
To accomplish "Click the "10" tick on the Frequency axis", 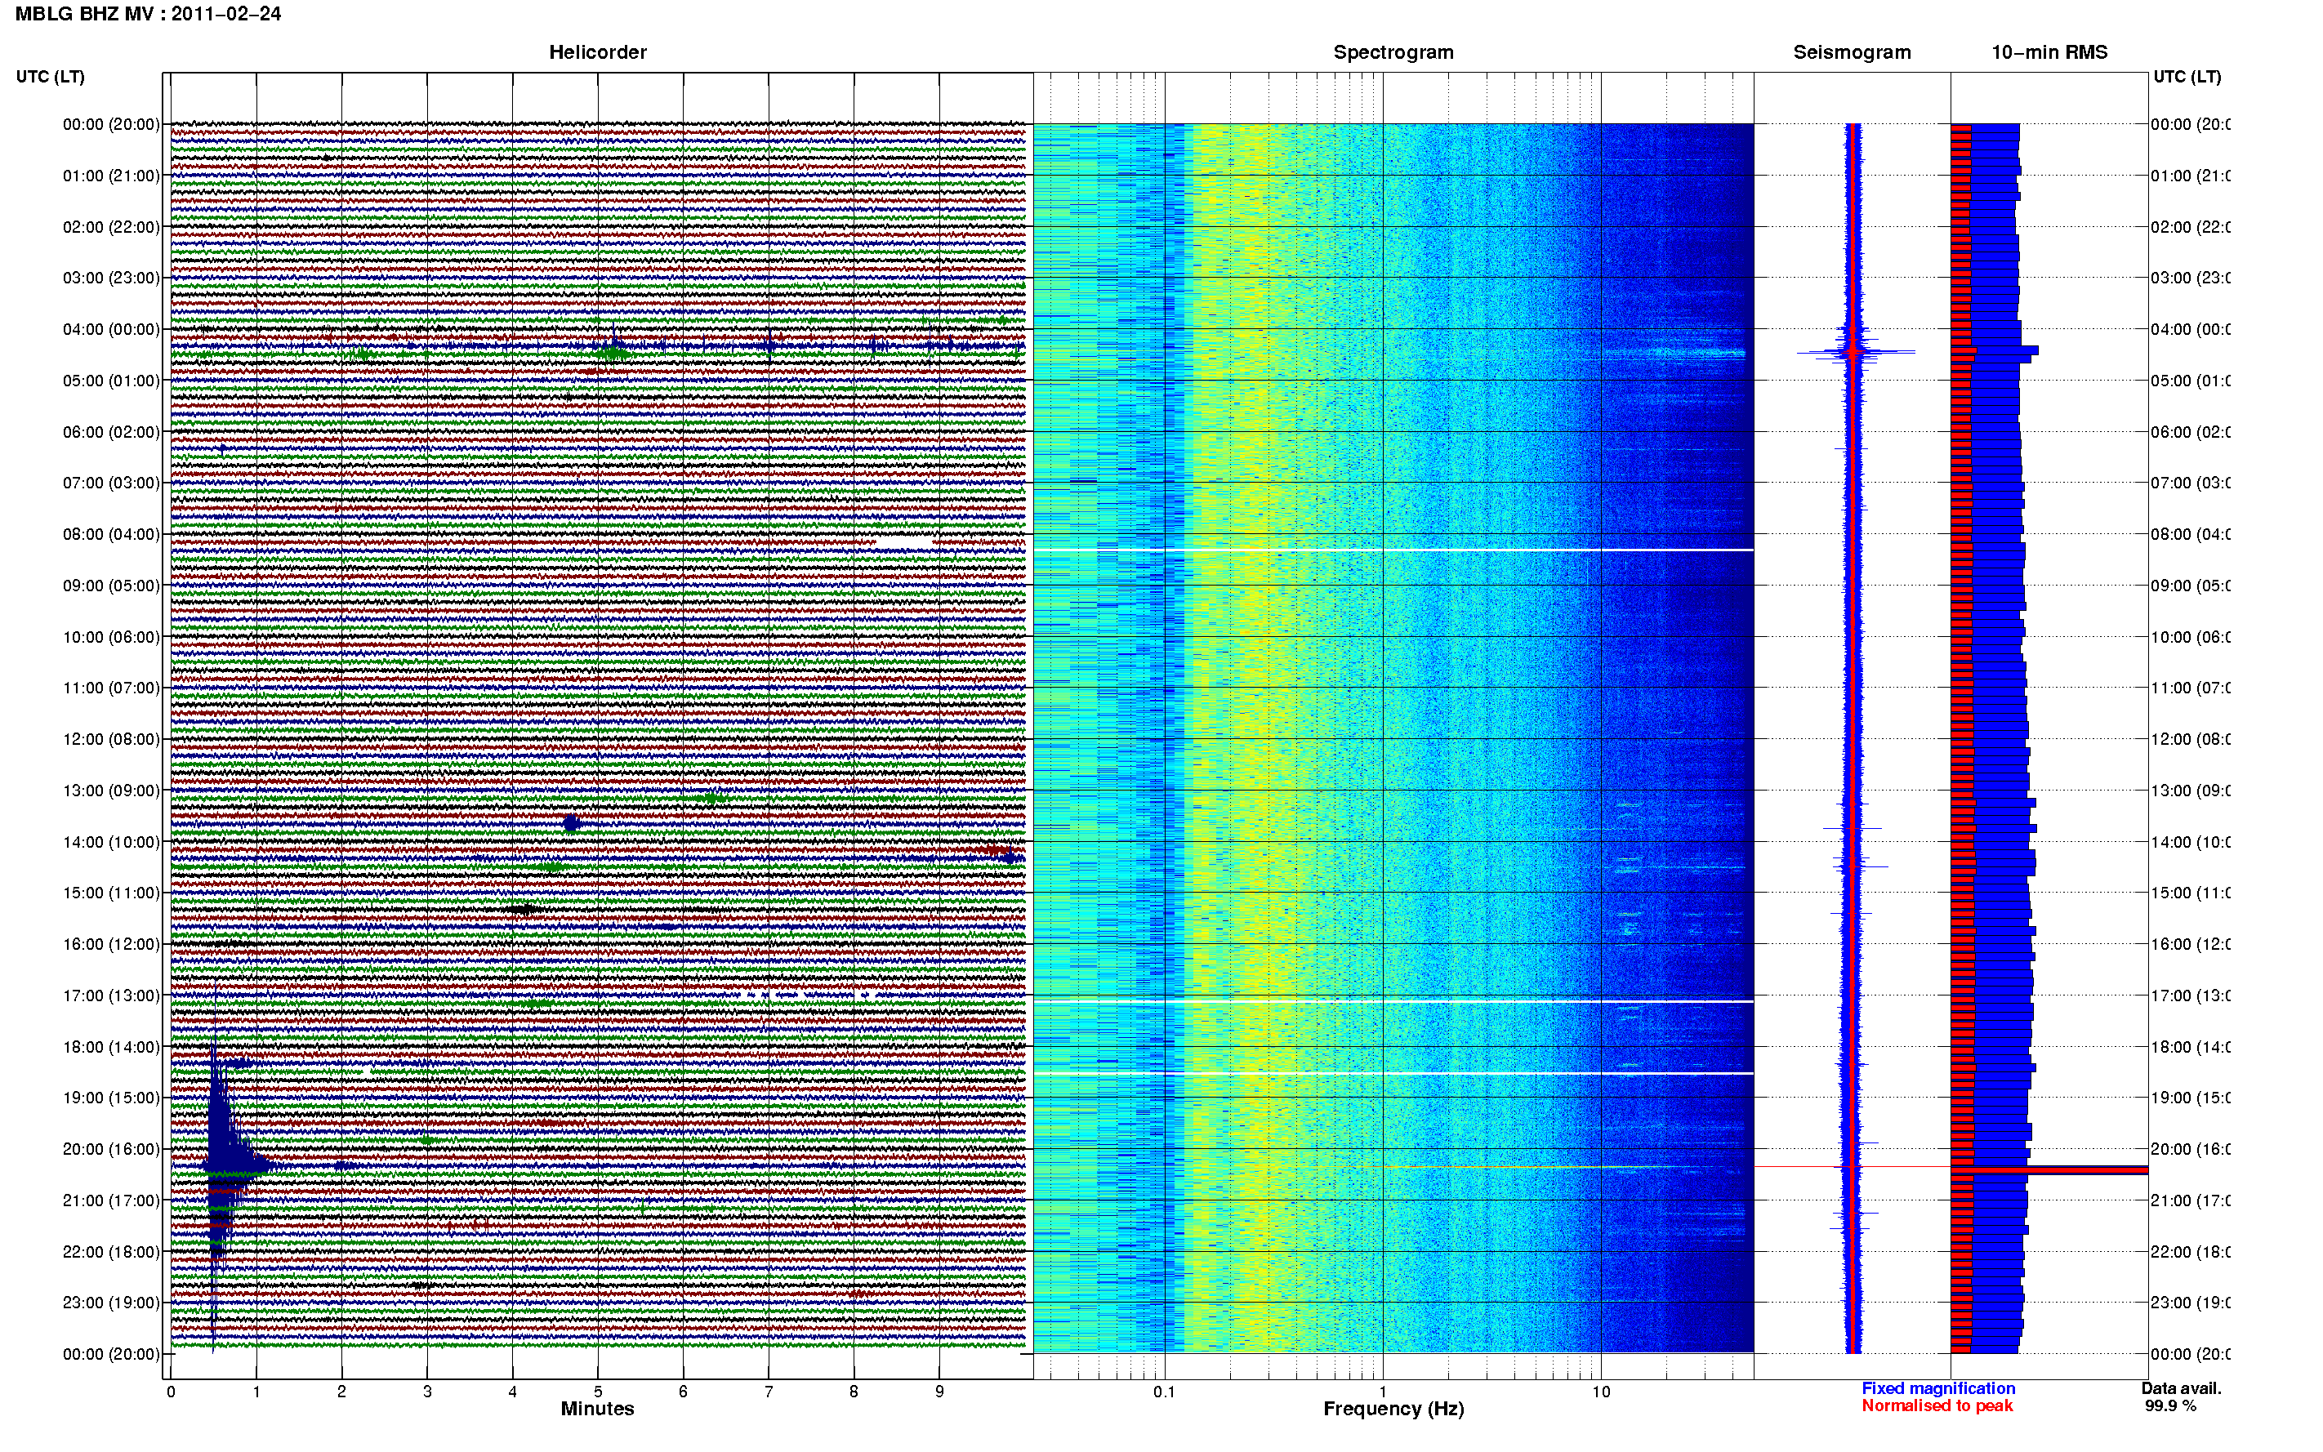I will coord(1601,1392).
